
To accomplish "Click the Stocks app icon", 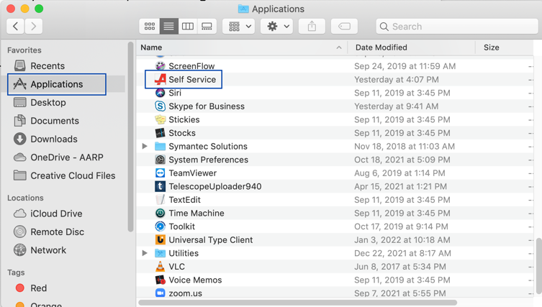I will coord(160,133).
